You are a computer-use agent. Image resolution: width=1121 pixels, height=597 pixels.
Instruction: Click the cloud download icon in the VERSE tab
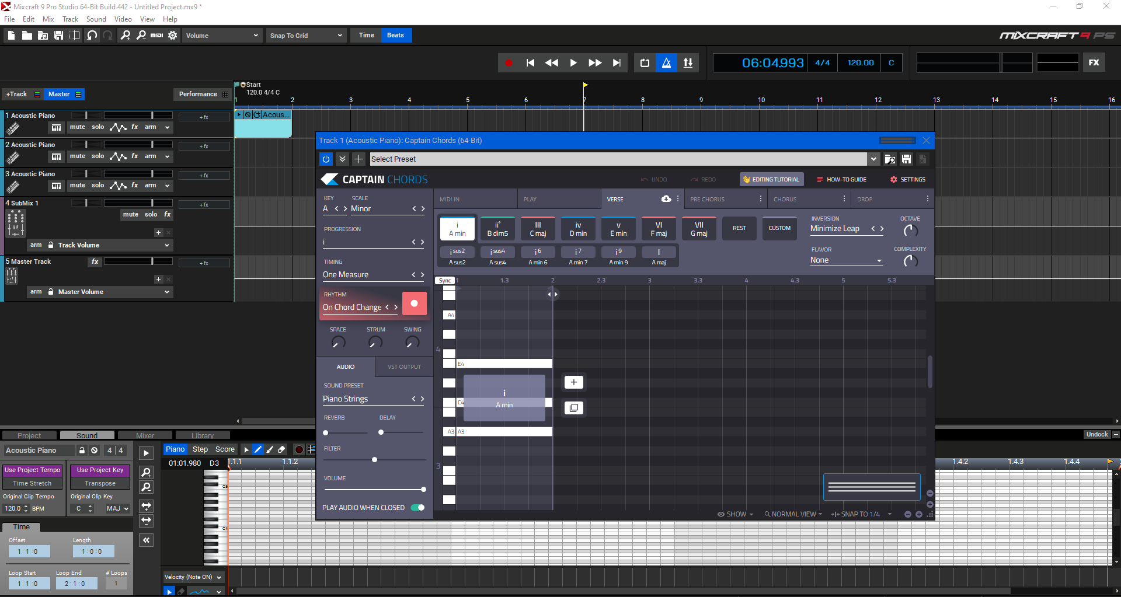tap(666, 199)
